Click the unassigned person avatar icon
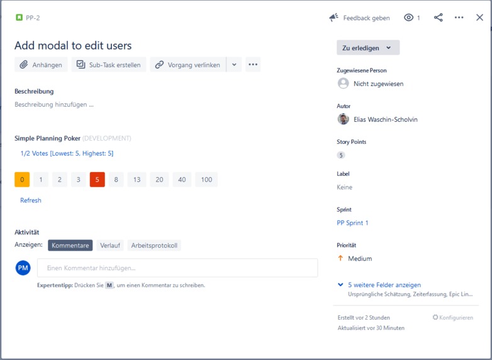This screenshot has height=360, width=492. pyautogui.click(x=344, y=84)
